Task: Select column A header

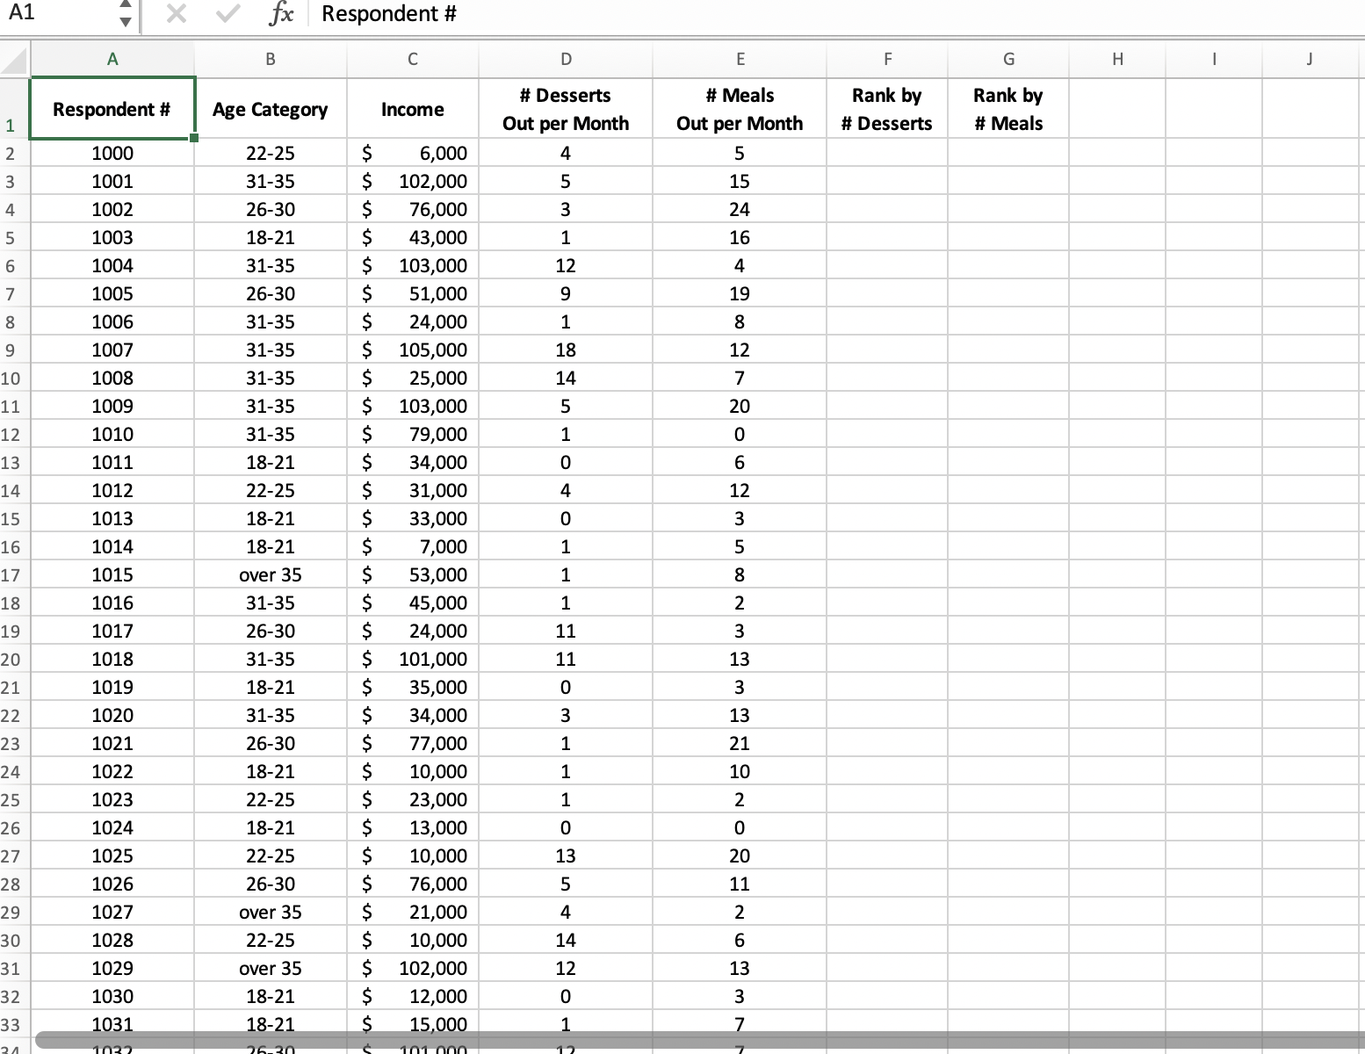Action: click(x=112, y=60)
